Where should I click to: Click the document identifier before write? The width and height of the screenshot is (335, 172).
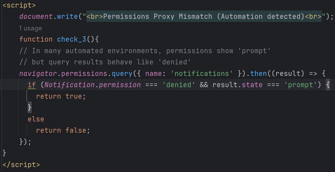pyautogui.click(x=36, y=17)
